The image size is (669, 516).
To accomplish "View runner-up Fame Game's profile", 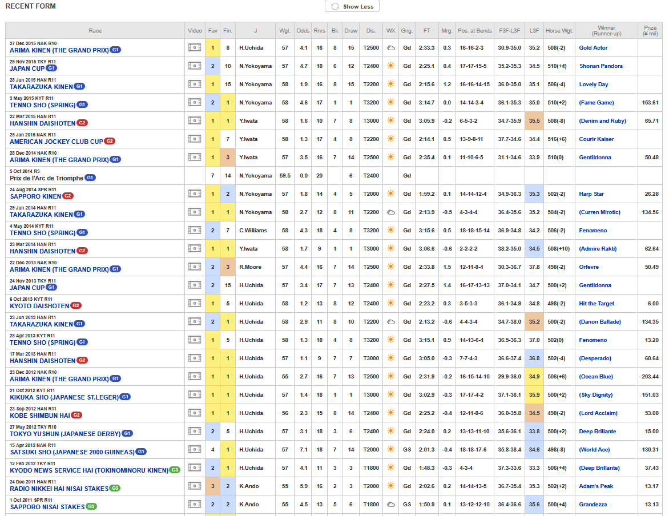I will (597, 103).
